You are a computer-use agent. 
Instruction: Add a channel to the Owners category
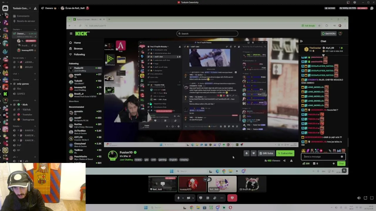[35, 29]
